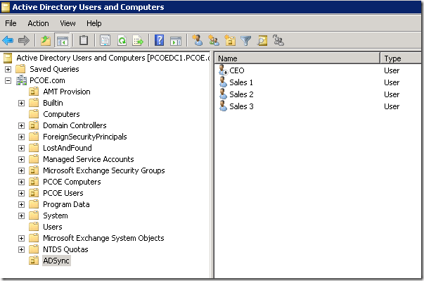
Task: Expand the NTDS Quotas node
Action: [x=21, y=249]
